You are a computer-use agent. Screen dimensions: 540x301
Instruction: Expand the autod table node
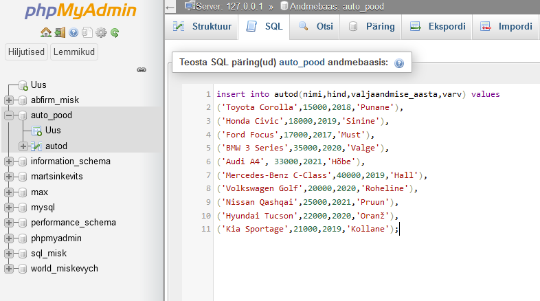[23, 146]
